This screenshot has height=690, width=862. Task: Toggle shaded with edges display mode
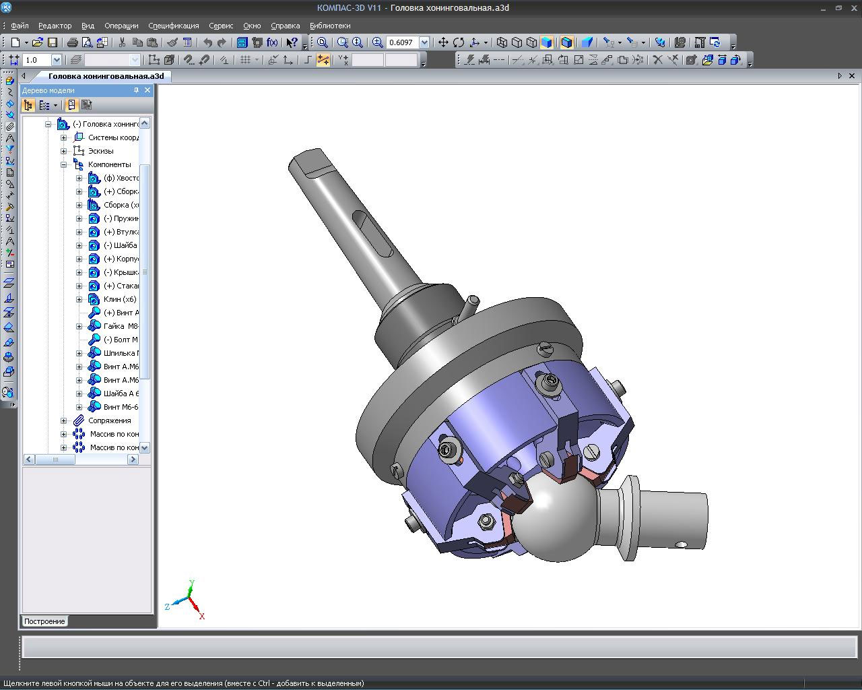tap(566, 42)
